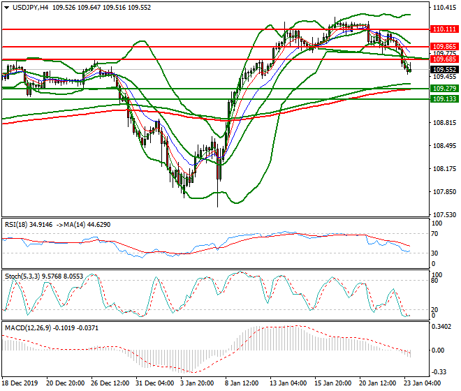The height and width of the screenshot is (391, 461).
Task: Click the triangle arrow before USDJPY,H4
Action: point(7,8)
